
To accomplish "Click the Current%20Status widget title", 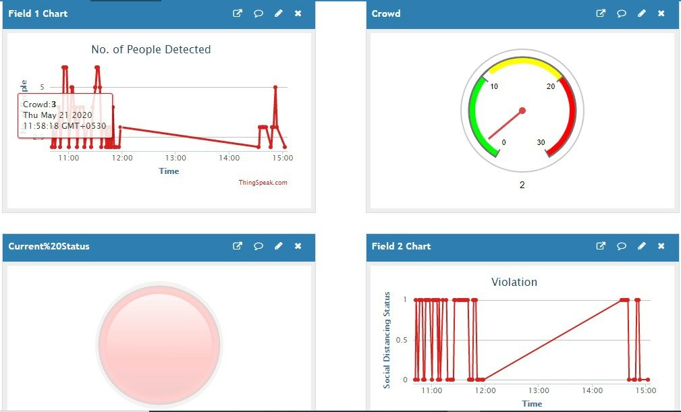I will (x=49, y=246).
